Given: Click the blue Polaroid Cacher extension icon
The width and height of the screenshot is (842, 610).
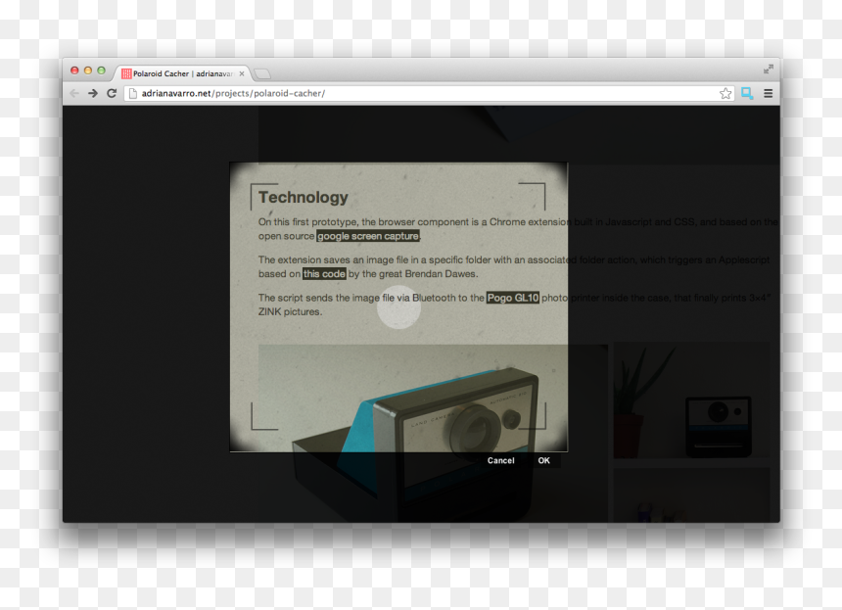Looking at the screenshot, I should 747,93.
